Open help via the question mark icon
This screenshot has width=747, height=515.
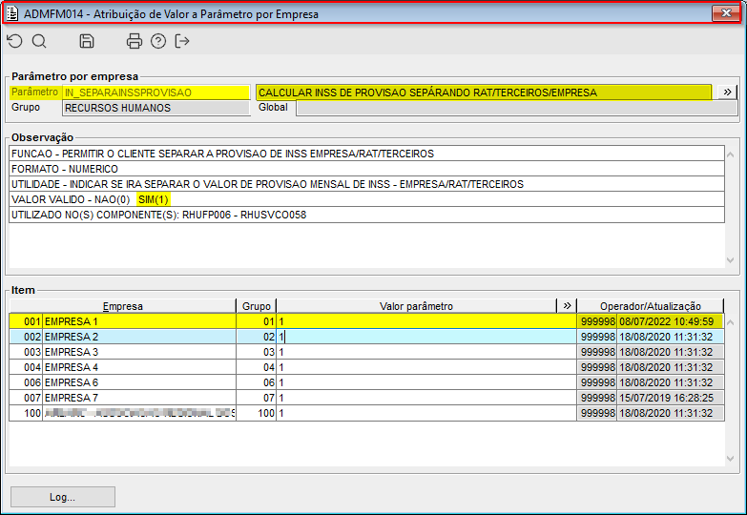tap(158, 41)
